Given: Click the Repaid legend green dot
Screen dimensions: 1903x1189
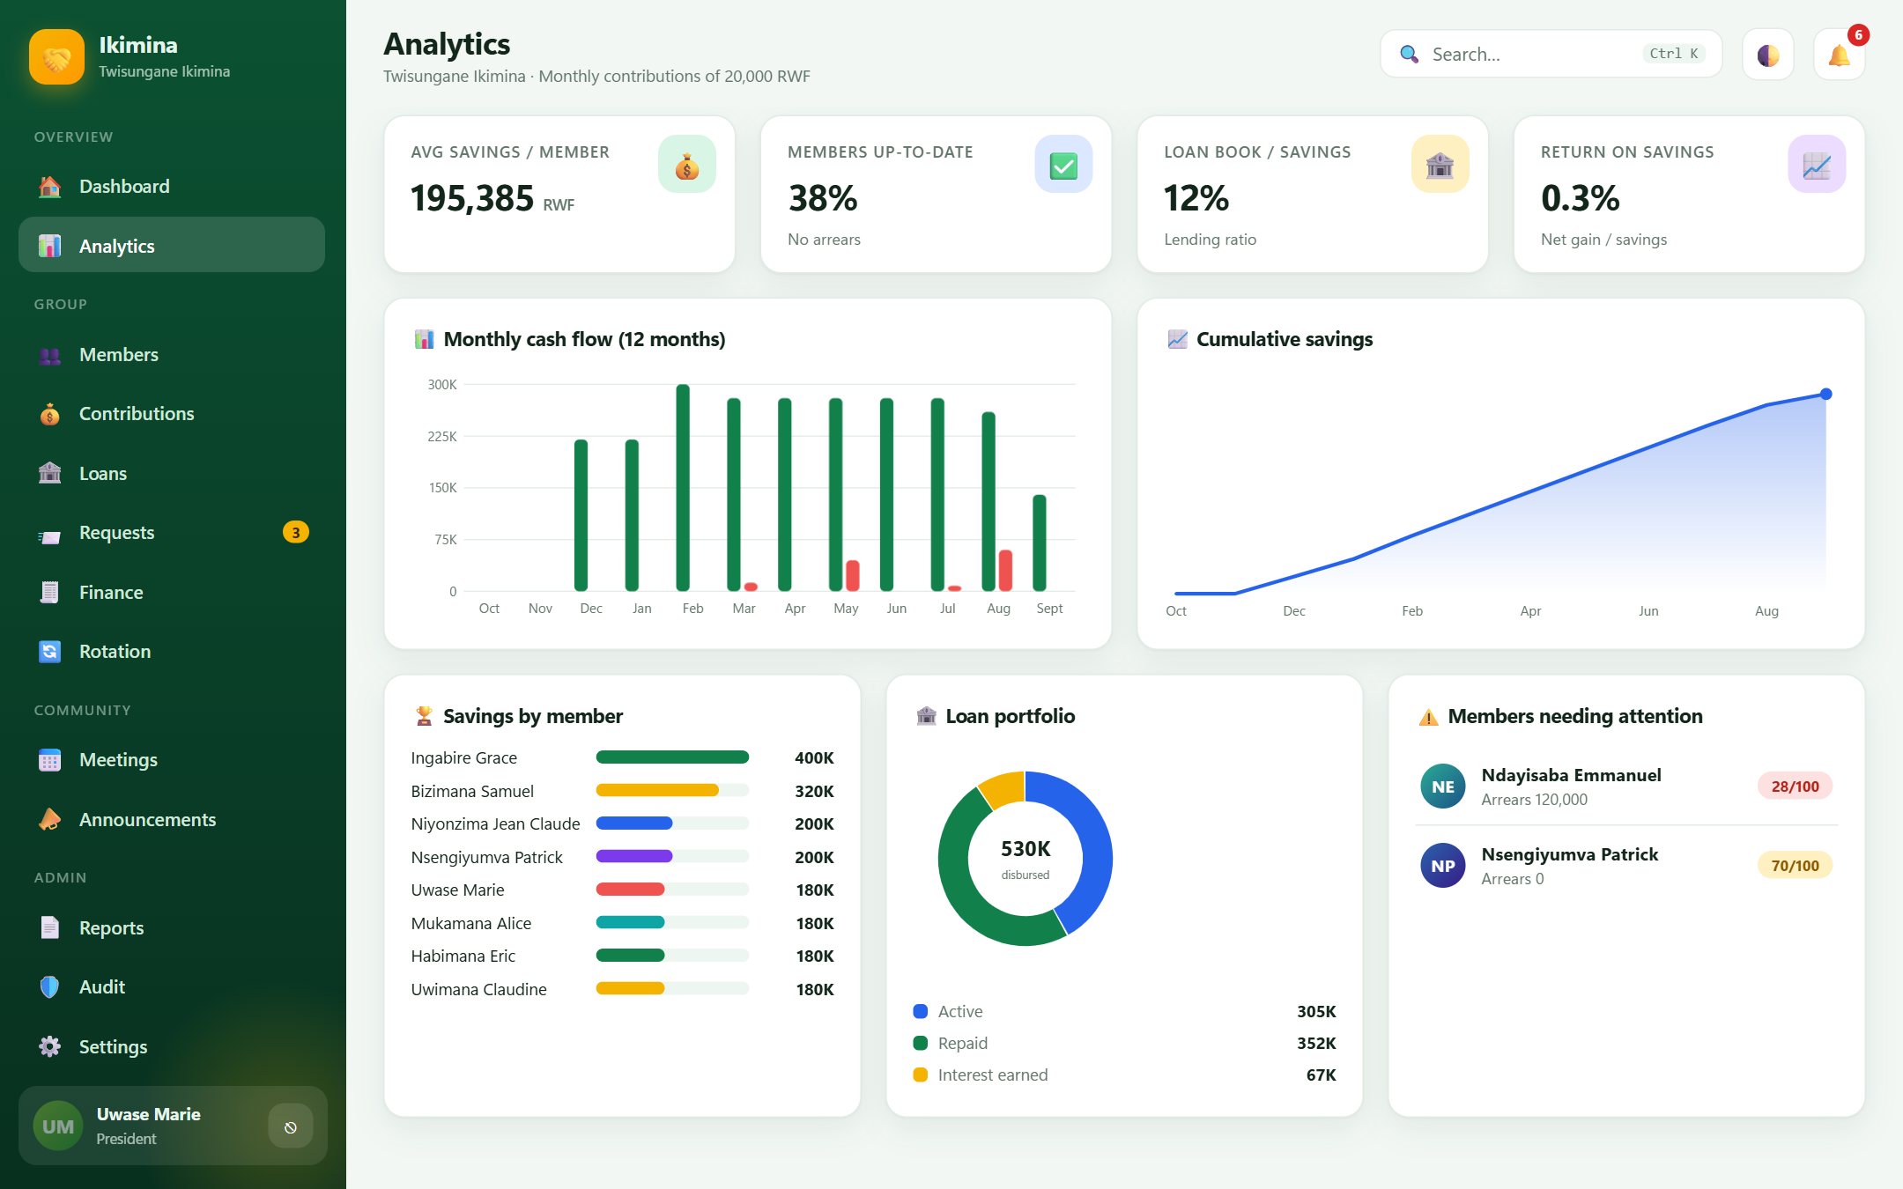Looking at the screenshot, I should click(921, 1043).
